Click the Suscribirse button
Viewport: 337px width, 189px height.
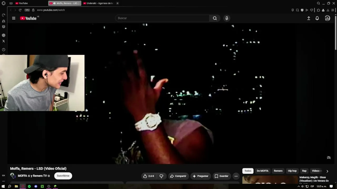click(x=63, y=176)
